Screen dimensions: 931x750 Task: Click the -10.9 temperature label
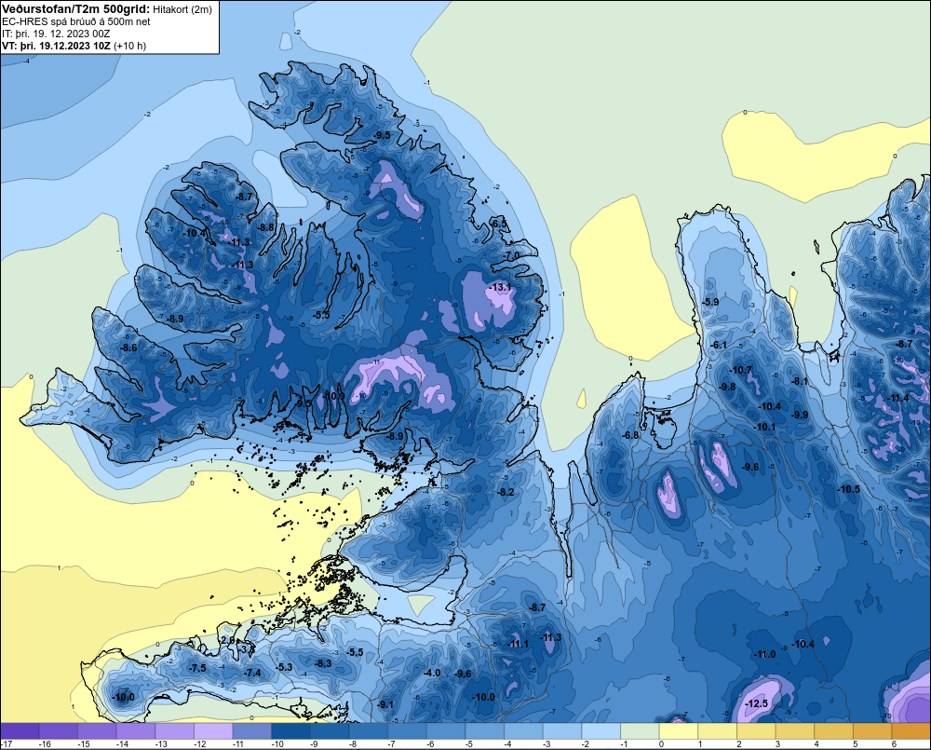(333, 395)
